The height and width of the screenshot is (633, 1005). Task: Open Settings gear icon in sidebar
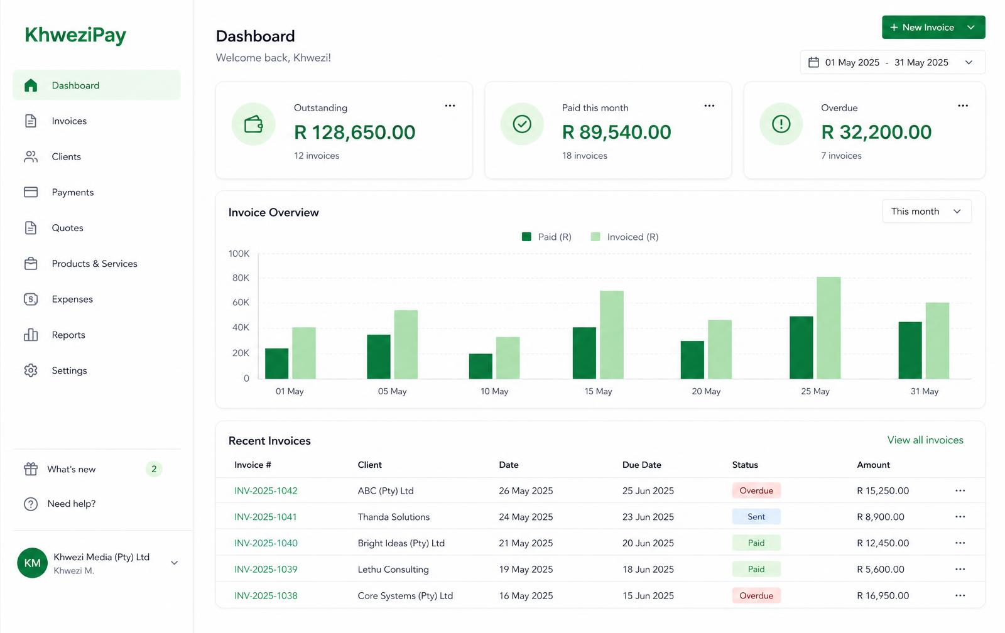coord(31,371)
